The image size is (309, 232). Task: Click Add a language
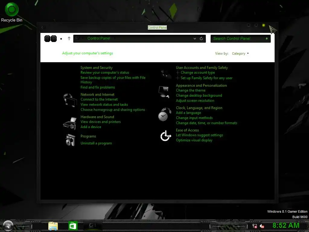(188, 113)
